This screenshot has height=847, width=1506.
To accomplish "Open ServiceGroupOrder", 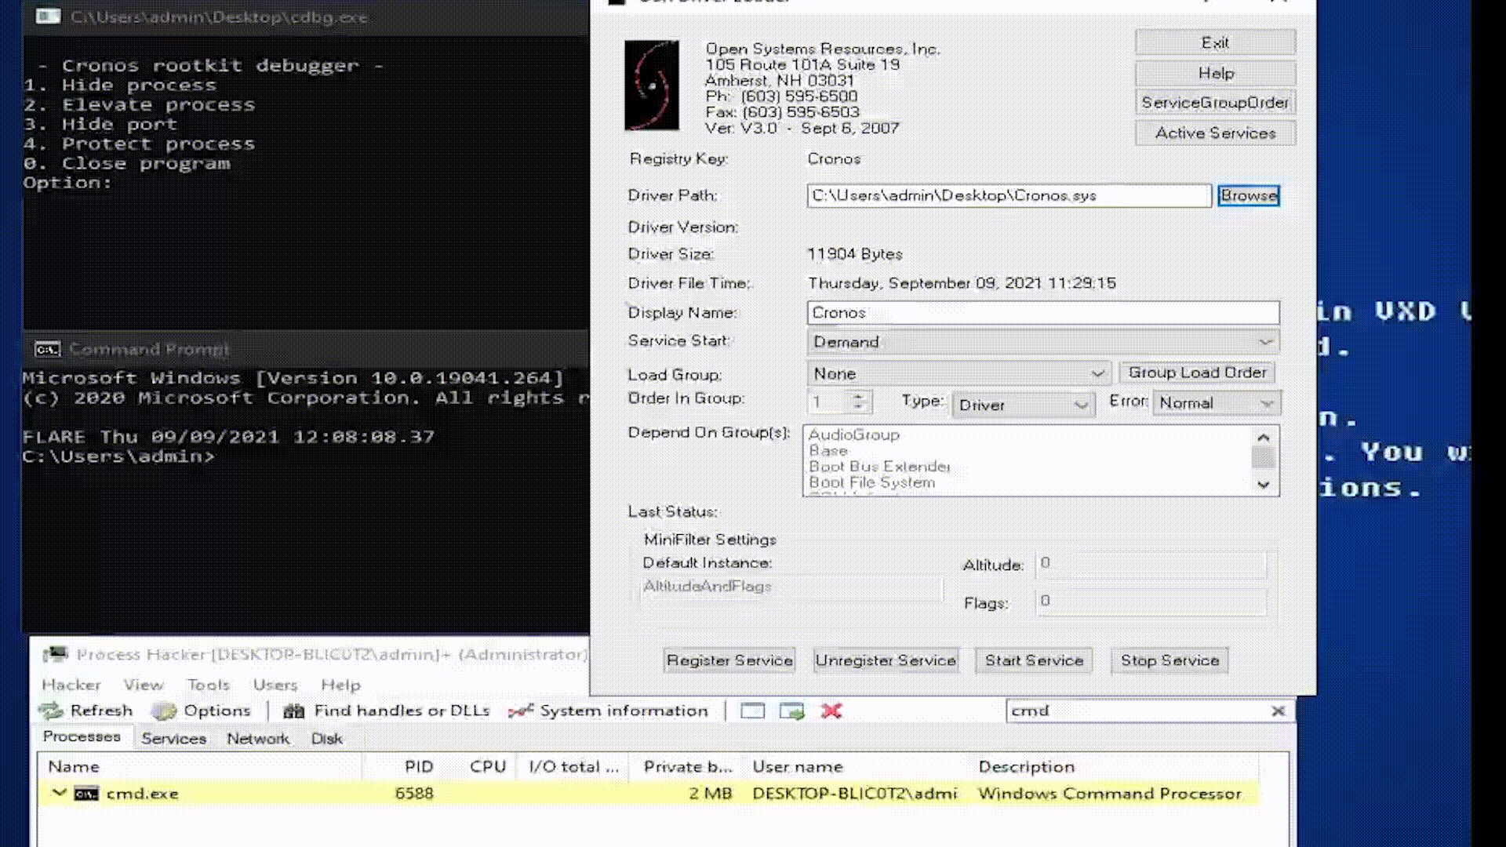I will coord(1215,103).
